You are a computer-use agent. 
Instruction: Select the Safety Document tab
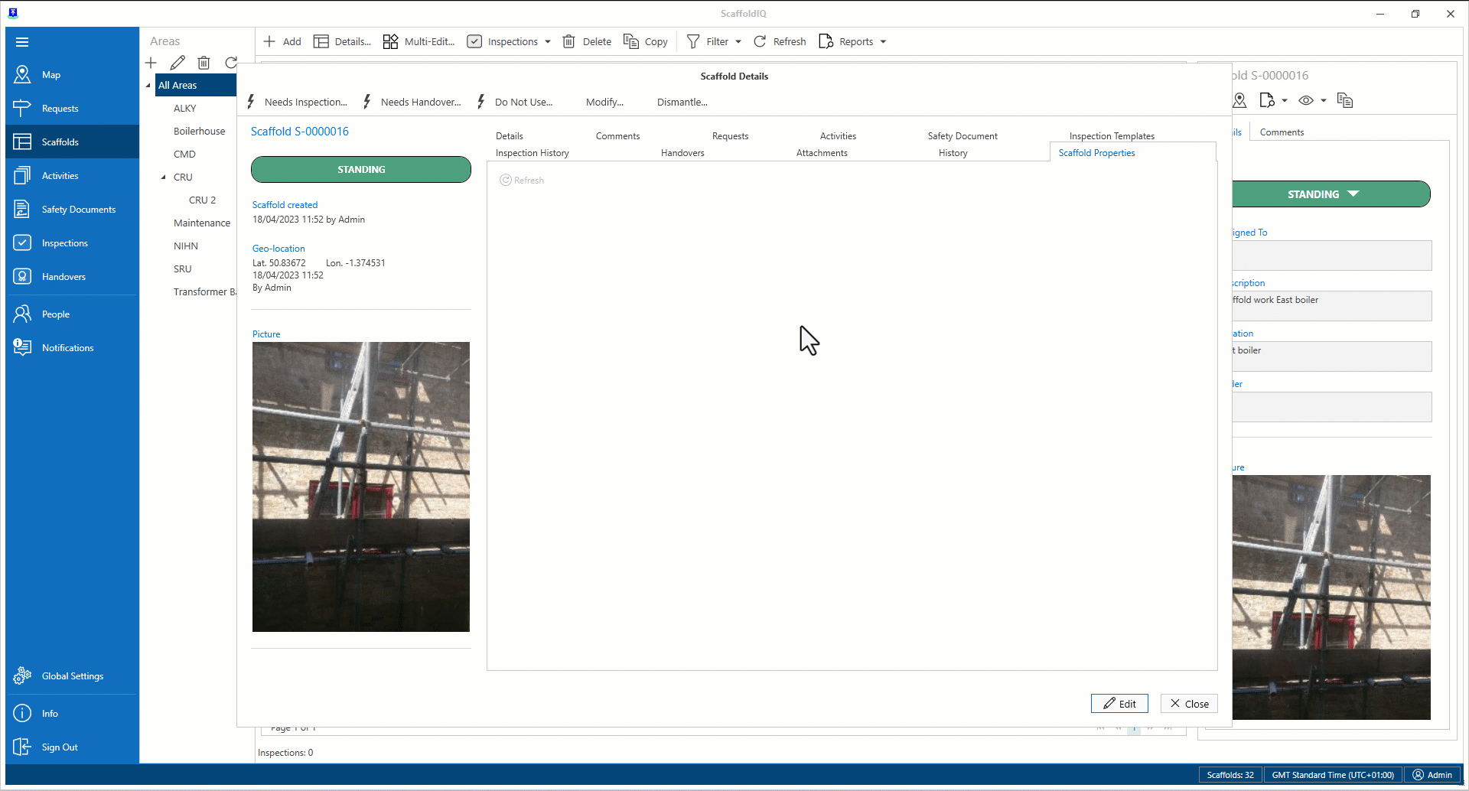click(x=962, y=136)
